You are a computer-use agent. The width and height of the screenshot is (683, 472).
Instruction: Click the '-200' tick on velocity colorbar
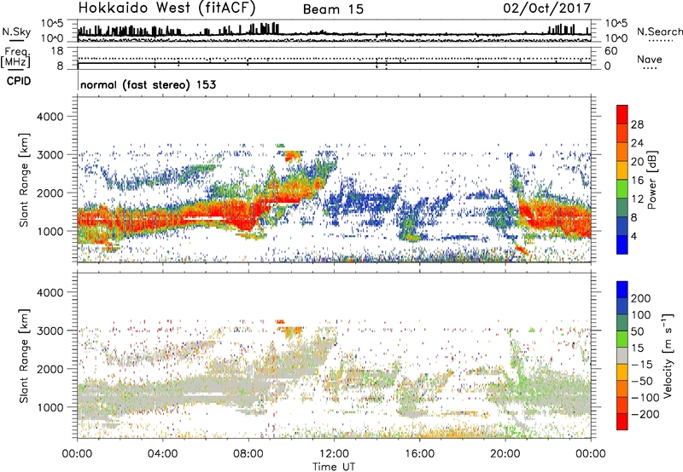coord(645,414)
